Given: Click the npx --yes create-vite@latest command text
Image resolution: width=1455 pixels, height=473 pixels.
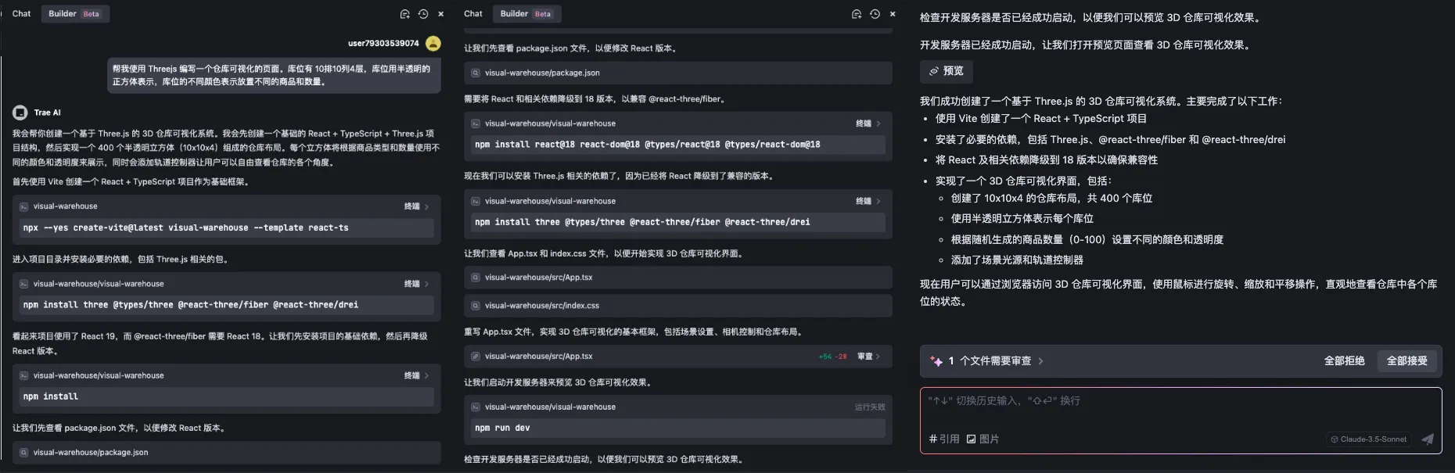Looking at the screenshot, I should click(x=185, y=228).
